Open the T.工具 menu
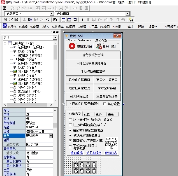 pyautogui.click(x=93, y=27)
